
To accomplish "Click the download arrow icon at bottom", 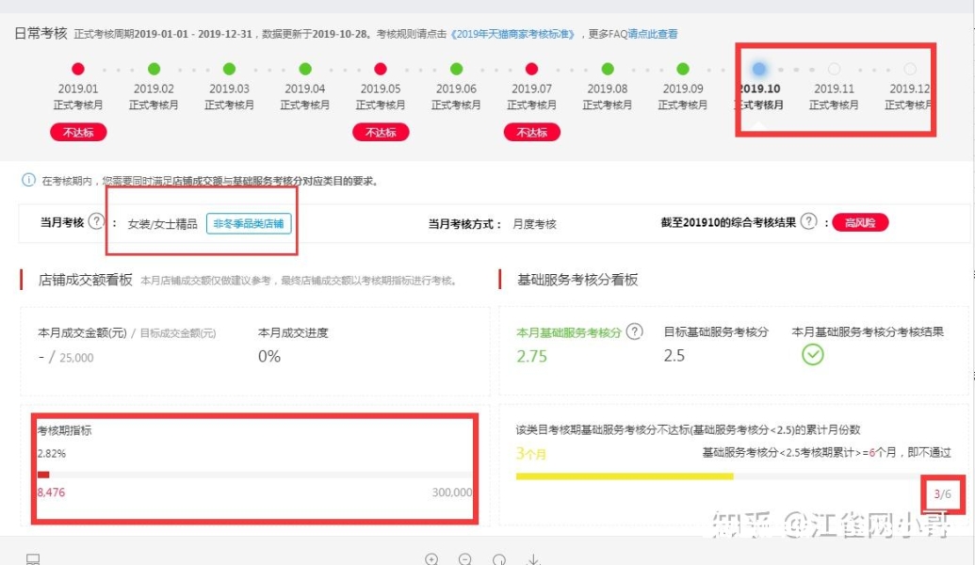I will pyautogui.click(x=533, y=559).
